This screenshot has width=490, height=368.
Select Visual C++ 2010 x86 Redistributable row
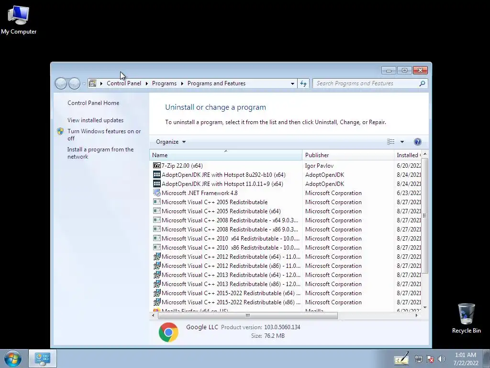[x=285, y=247]
